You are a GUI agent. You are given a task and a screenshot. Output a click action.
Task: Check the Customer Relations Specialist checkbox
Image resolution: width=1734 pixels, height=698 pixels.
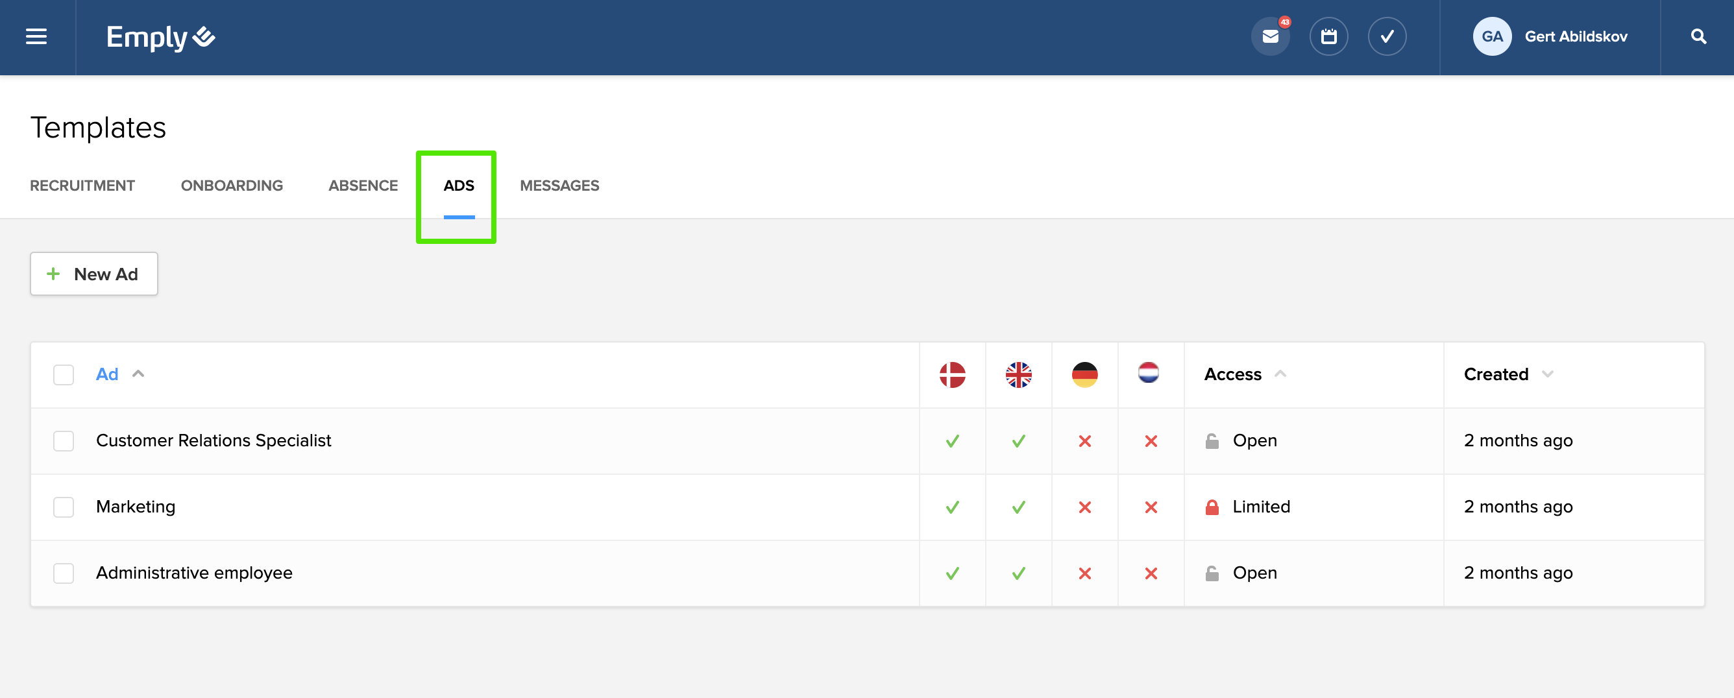click(x=64, y=441)
